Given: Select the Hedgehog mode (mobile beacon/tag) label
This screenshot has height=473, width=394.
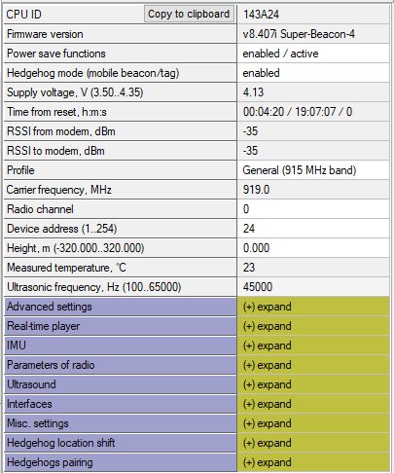Looking at the screenshot, I should [x=93, y=73].
